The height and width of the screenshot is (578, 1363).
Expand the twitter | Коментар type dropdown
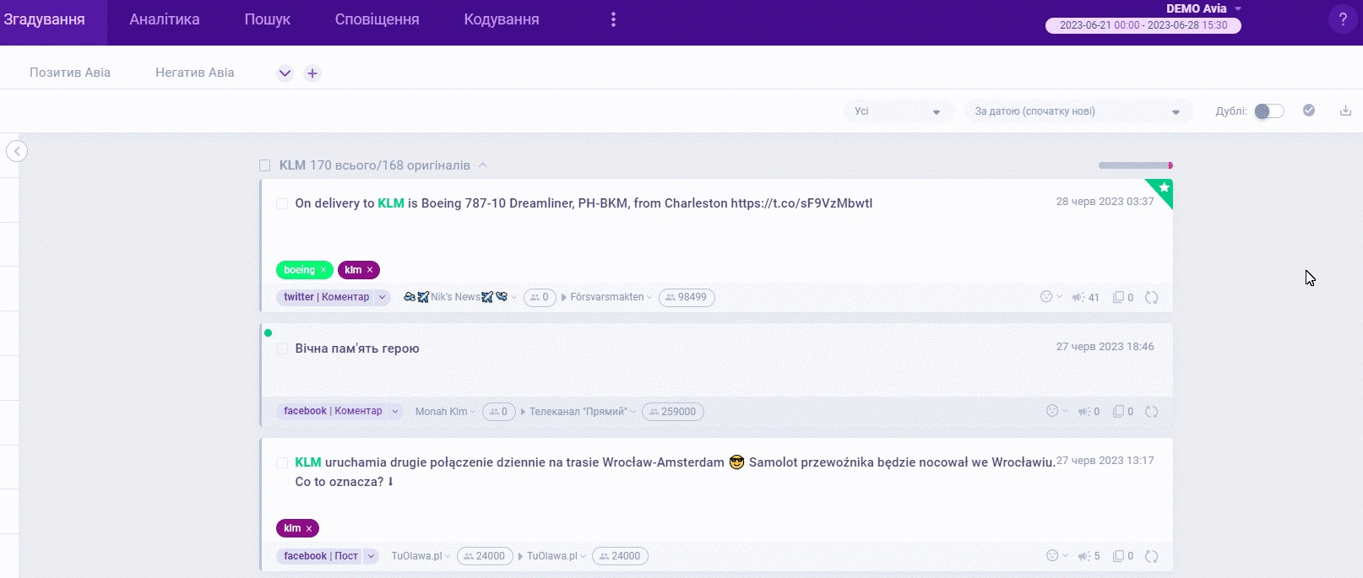(383, 297)
